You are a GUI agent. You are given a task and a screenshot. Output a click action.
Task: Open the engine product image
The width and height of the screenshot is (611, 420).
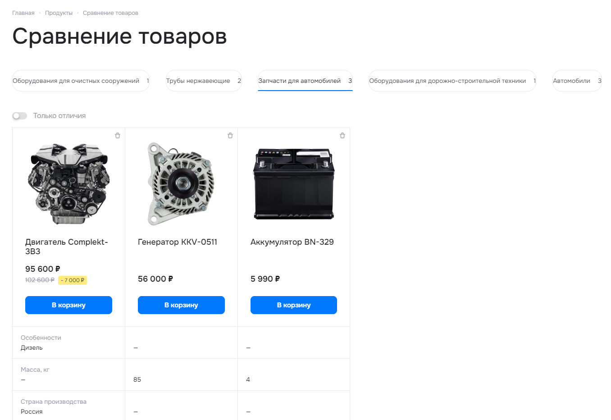(68, 184)
